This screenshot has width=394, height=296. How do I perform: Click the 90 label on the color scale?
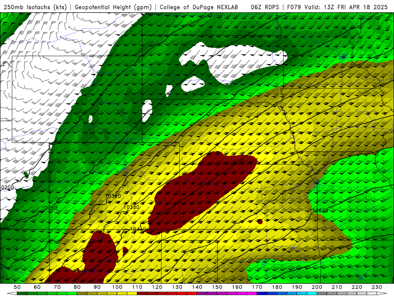[97, 287]
